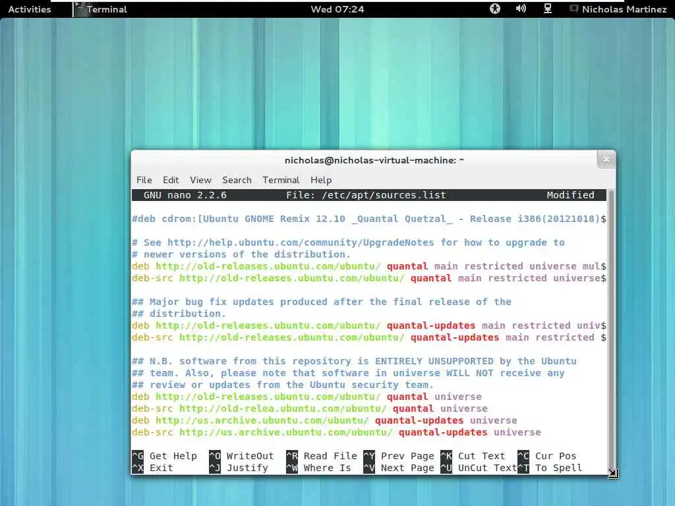Image resolution: width=675 pixels, height=506 pixels.
Task: Open the accessibility menu icon
Action: click(495, 9)
